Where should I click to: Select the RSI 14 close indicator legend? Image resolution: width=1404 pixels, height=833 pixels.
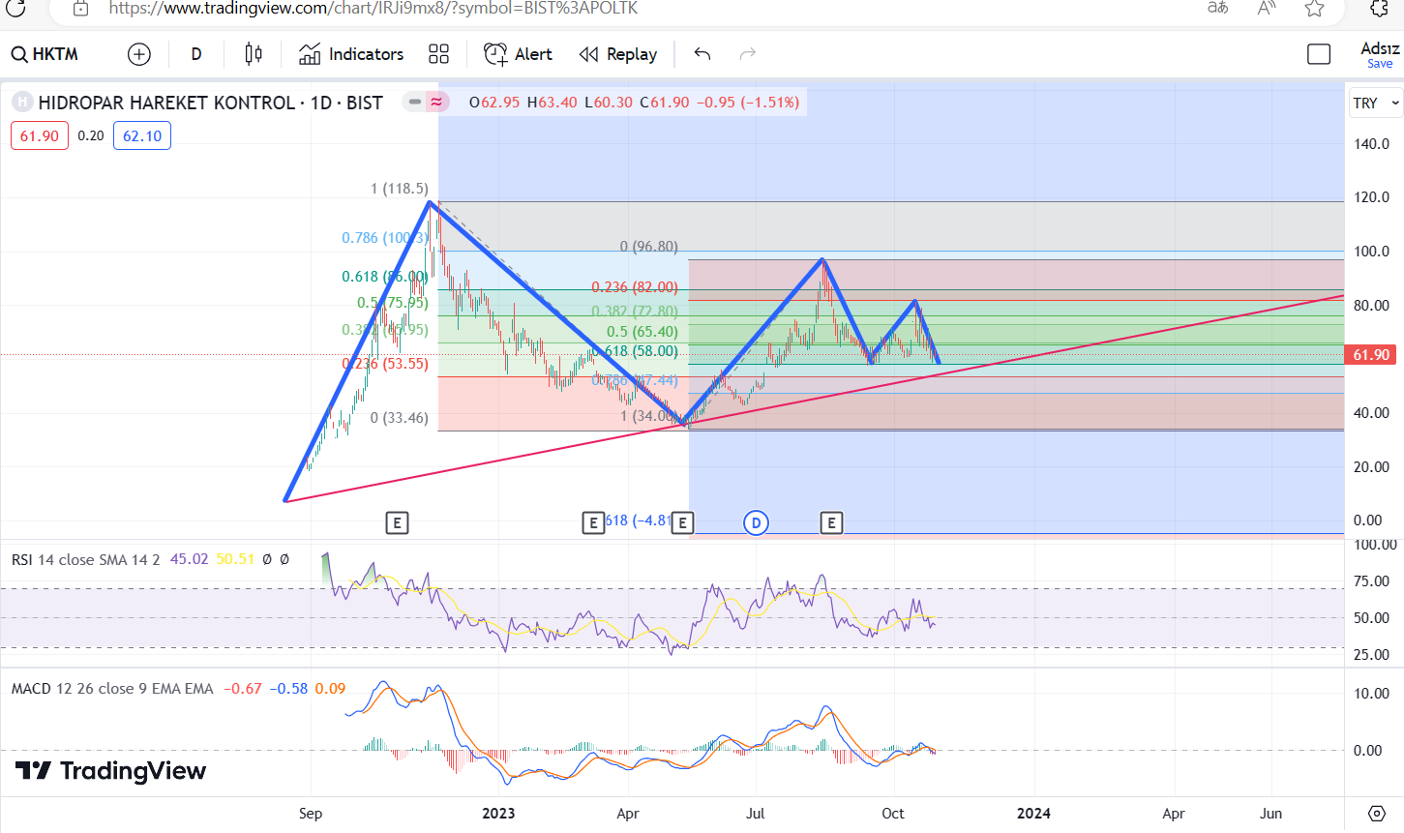(85, 559)
